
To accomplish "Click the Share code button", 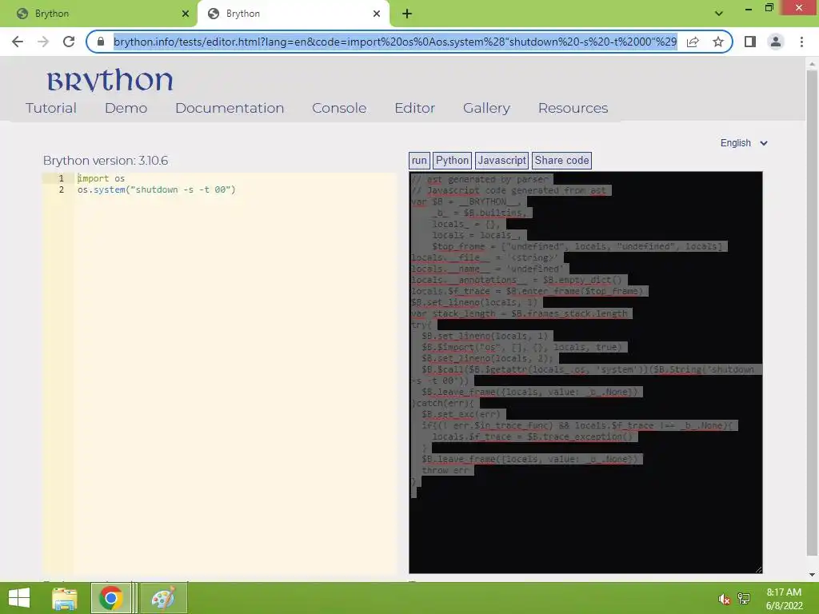I will click(x=561, y=160).
